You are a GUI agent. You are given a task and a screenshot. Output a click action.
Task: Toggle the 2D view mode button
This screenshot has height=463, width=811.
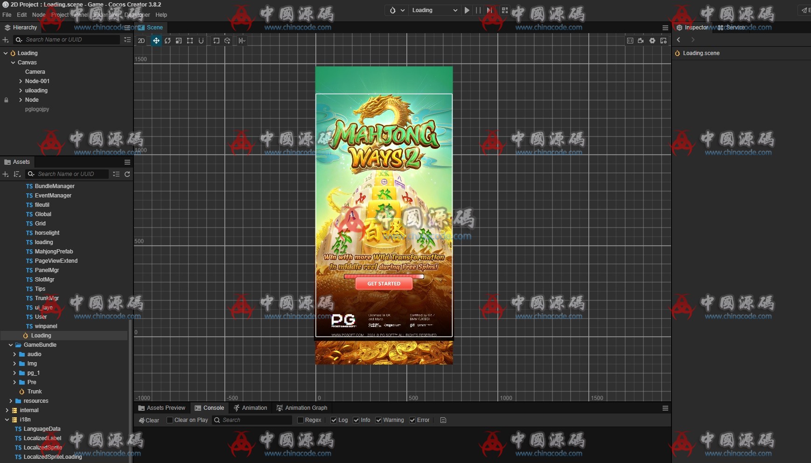click(141, 41)
